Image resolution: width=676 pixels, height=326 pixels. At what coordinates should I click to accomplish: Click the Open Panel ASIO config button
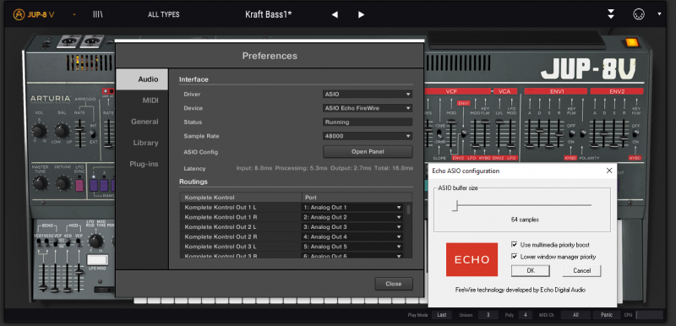[x=368, y=151]
